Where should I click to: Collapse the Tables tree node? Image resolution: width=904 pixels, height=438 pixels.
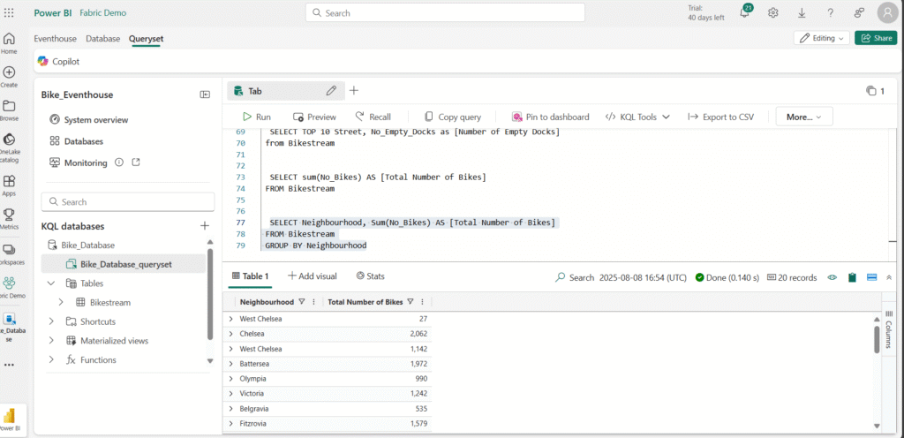(x=51, y=283)
